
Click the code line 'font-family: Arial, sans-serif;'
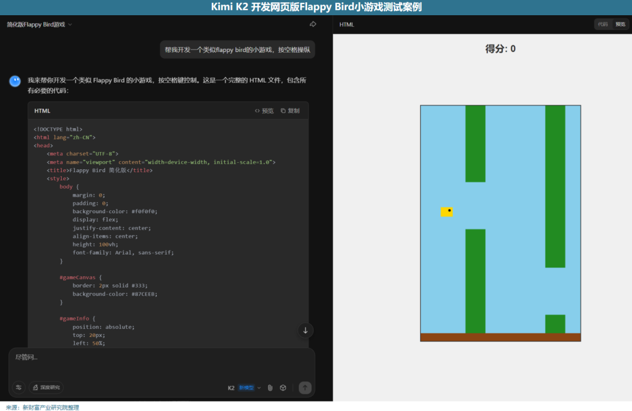click(x=123, y=252)
